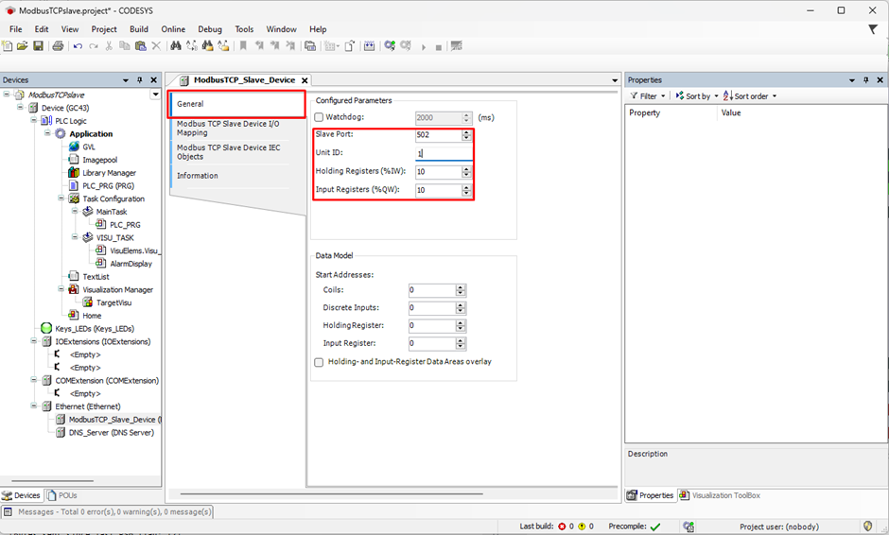889x535 pixels.
Task: Tick Holding- and Input-Register Data Areas overlay
Action: [319, 362]
